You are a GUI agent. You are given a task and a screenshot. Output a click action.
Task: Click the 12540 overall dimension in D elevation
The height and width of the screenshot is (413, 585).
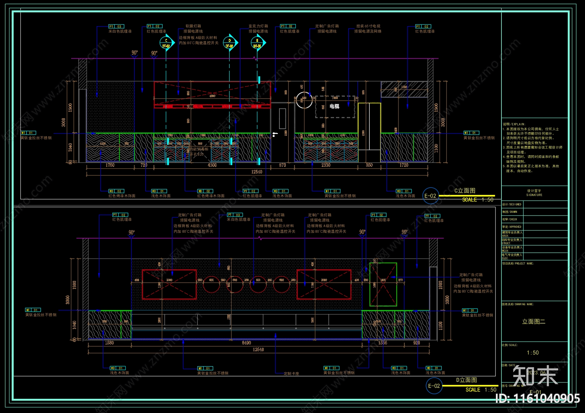point(258,350)
